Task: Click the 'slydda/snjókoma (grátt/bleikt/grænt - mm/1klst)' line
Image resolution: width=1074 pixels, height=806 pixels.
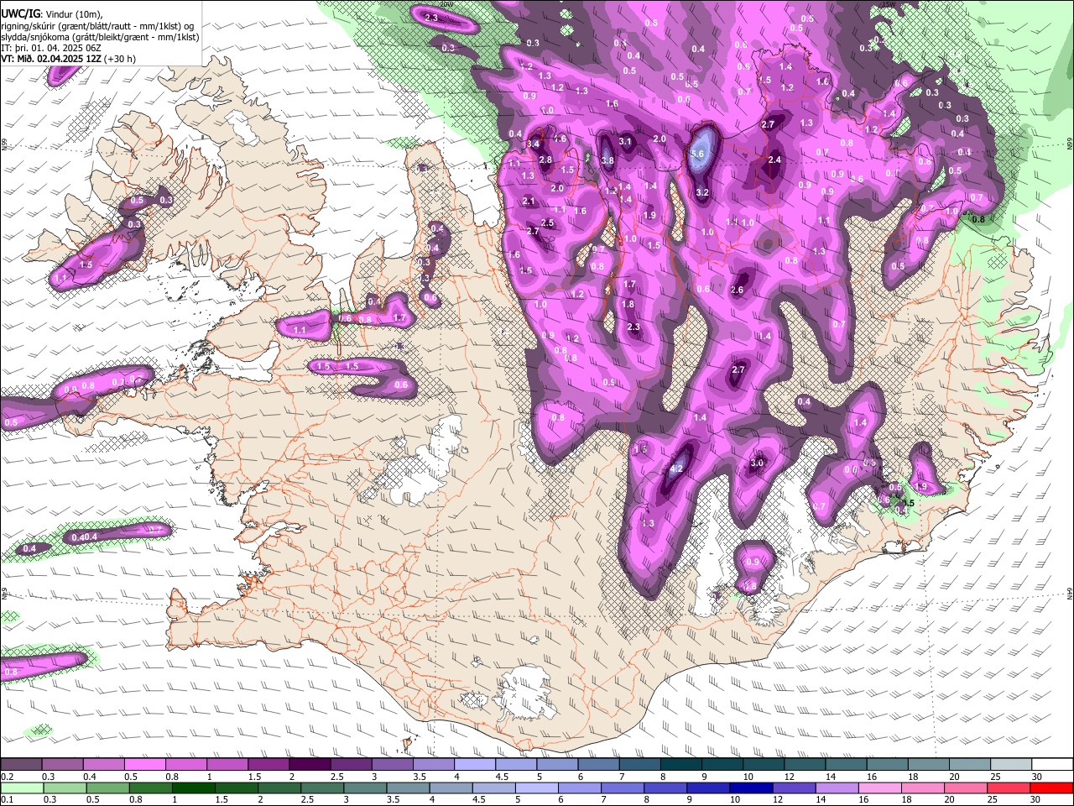Action: point(100,37)
